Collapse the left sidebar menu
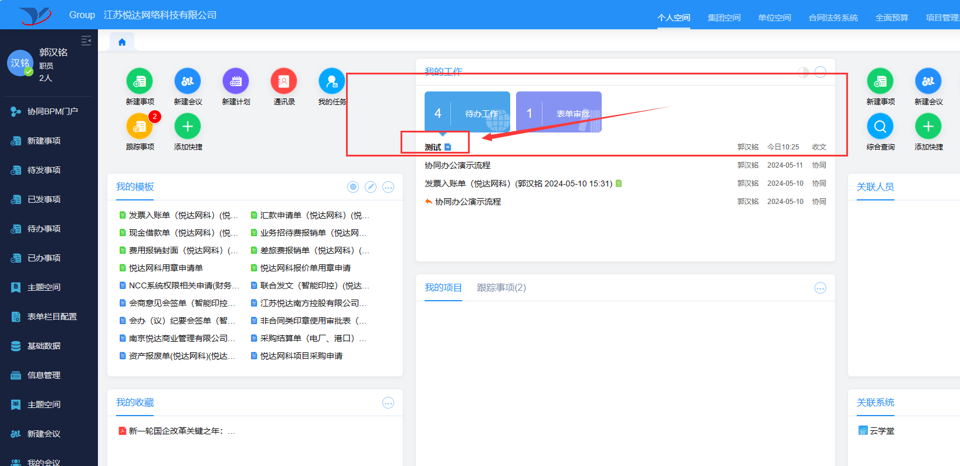The image size is (960, 466). pos(86,40)
